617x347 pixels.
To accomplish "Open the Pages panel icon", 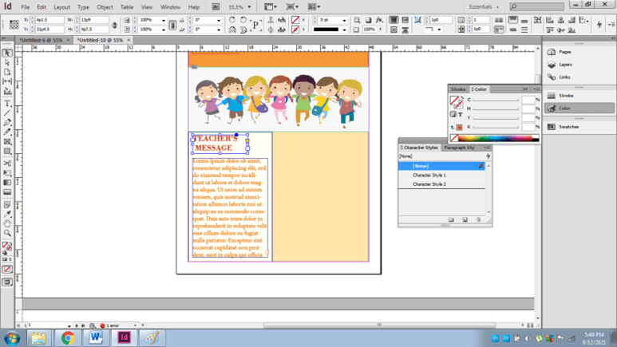I will coord(552,52).
